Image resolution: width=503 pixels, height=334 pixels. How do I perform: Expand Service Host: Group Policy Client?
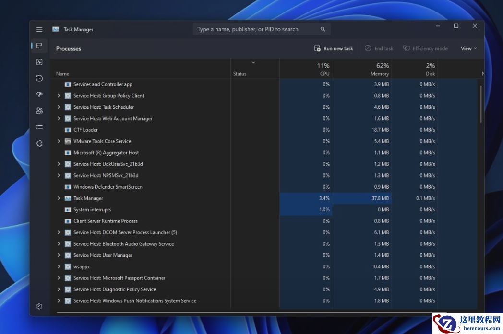pos(59,96)
